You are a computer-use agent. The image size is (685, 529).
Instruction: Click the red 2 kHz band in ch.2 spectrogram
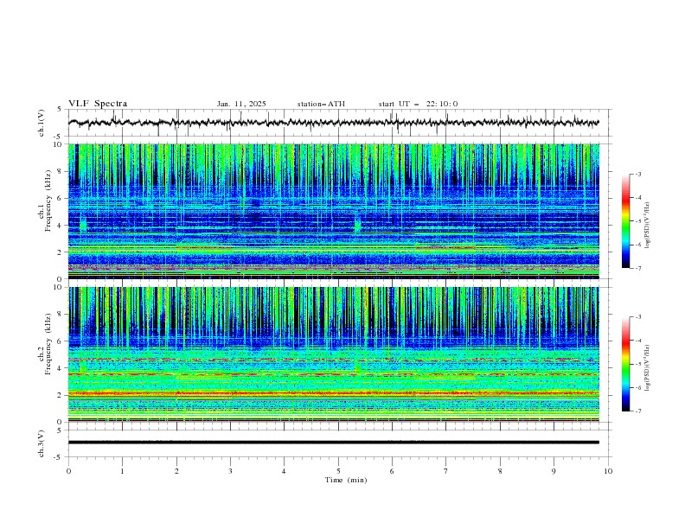pyautogui.click(x=334, y=393)
